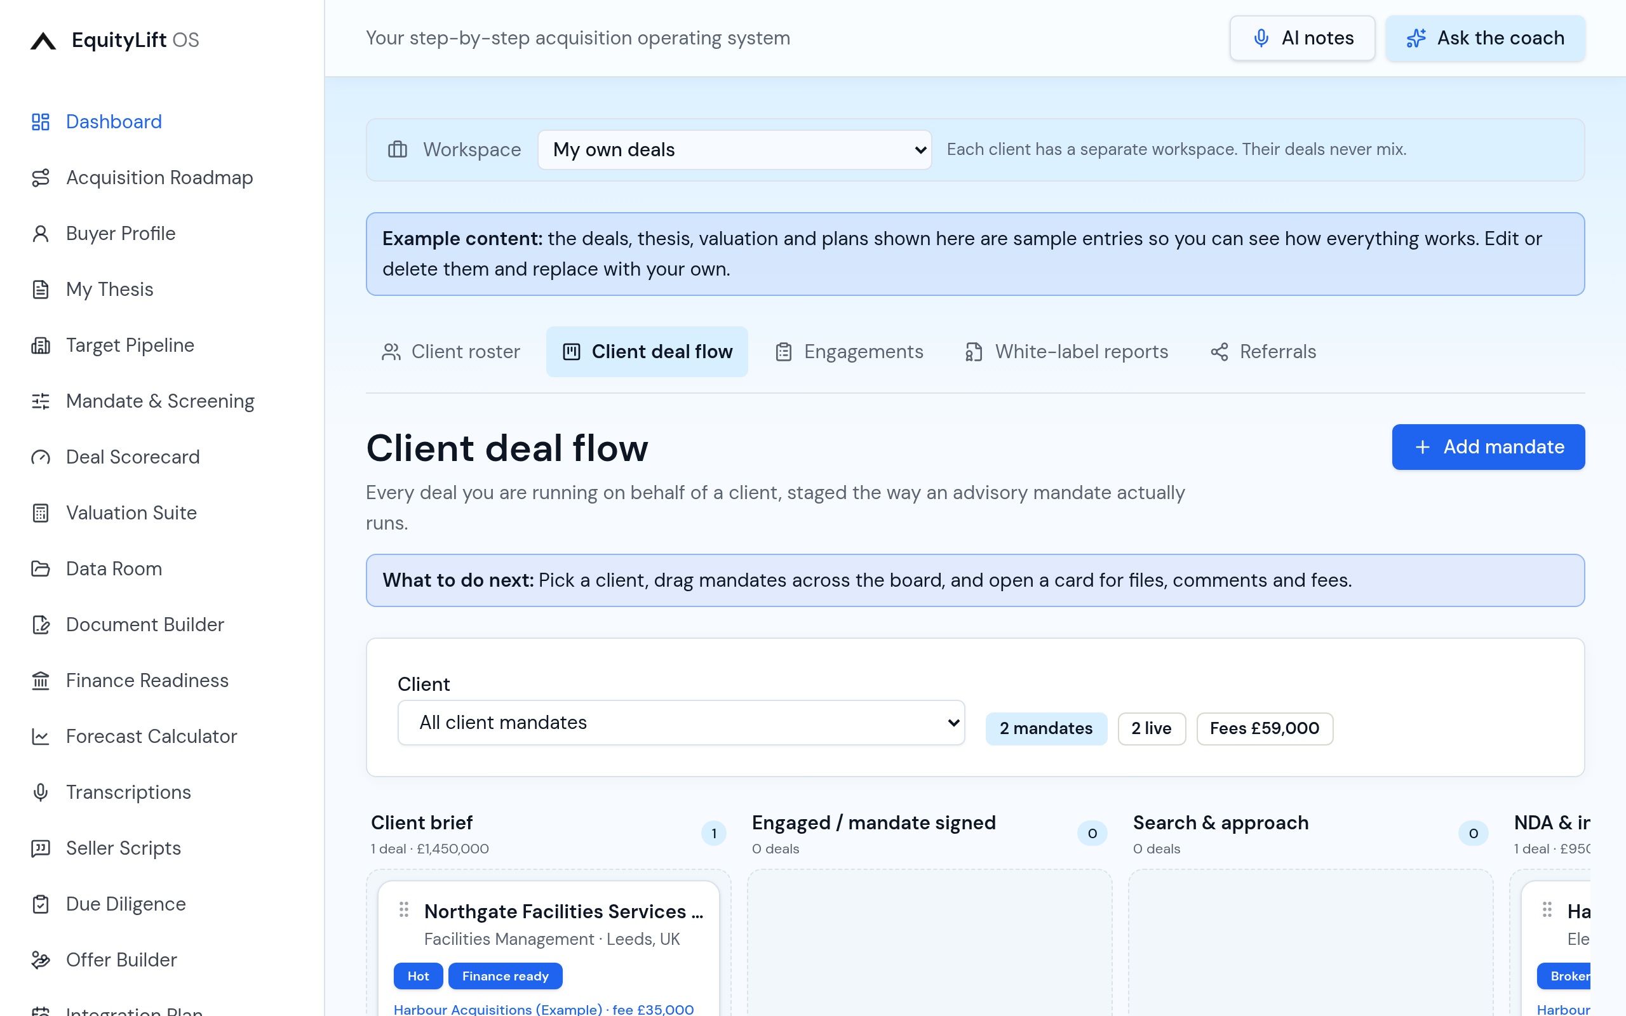The height and width of the screenshot is (1016, 1626).
Task: Click the Buyer Profile person icon
Action: tap(40, 233)
